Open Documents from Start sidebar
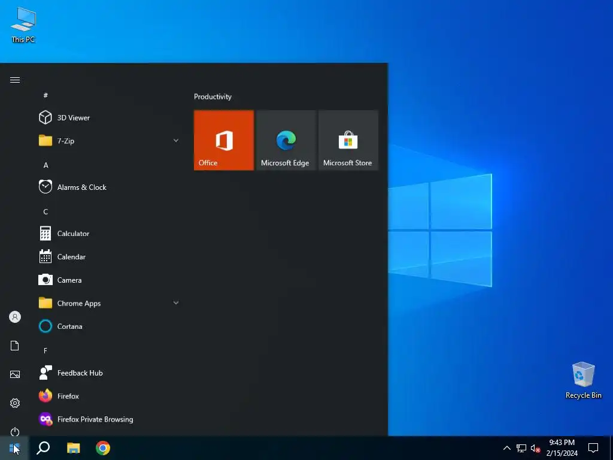613x460 pixels. 15,346
